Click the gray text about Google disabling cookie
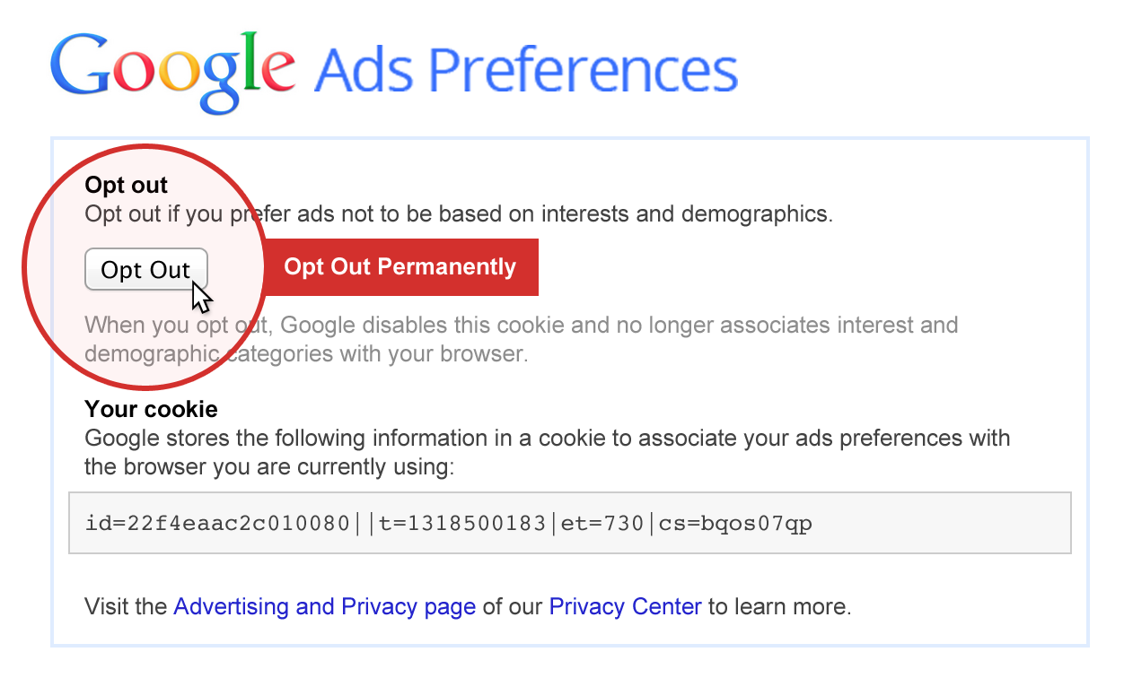The height and width of the screenshot is (678, 1124). pyautogui.click(x=521, y=339)
